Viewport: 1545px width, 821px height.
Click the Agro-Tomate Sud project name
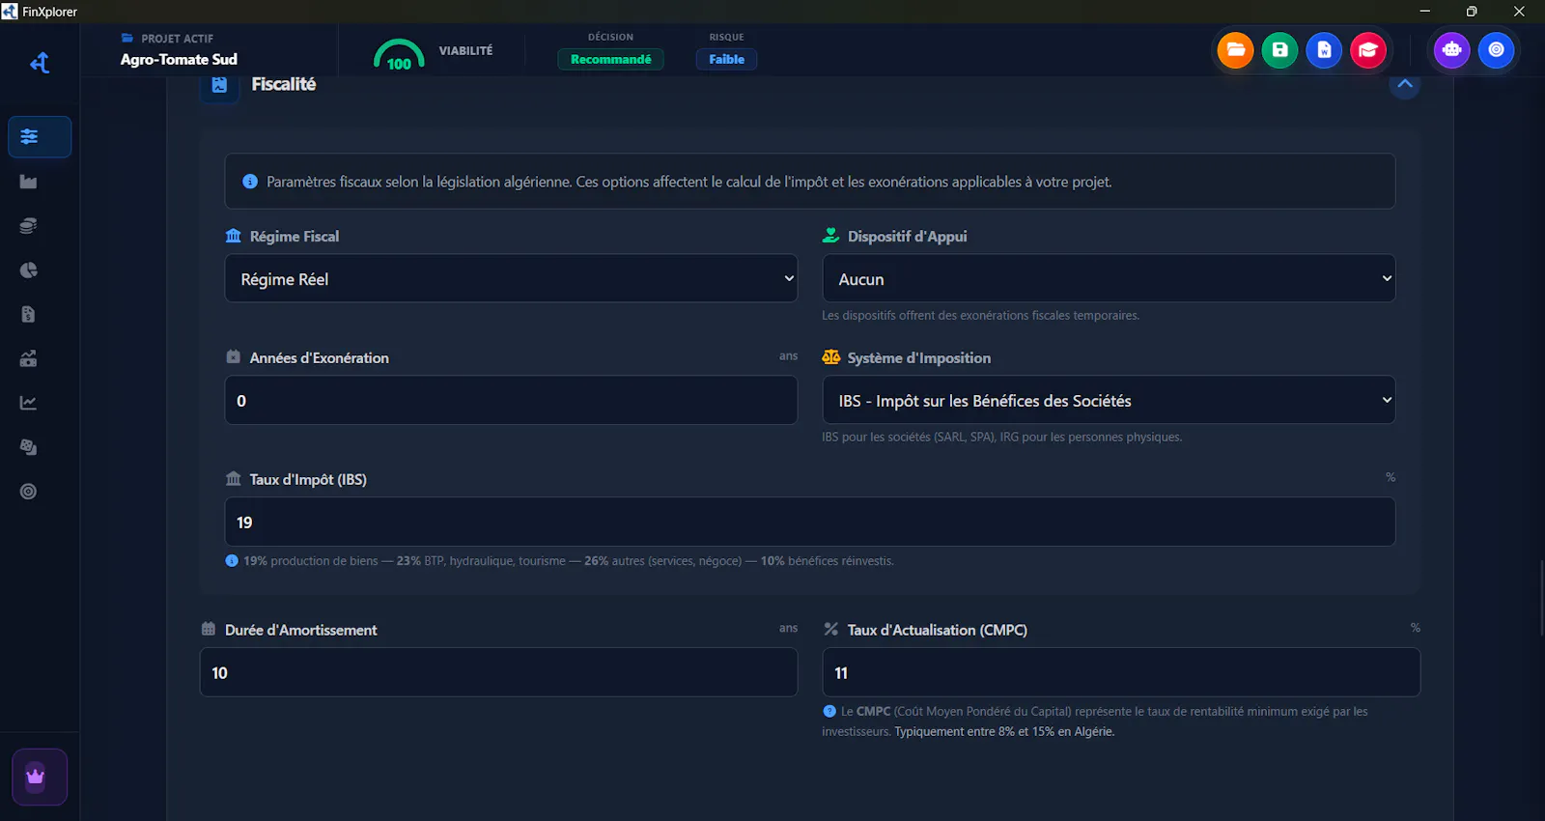click(179, 59)
